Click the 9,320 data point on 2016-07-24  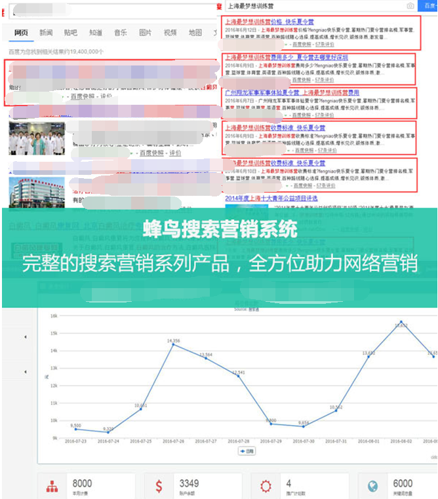click(x=108, y=432)
